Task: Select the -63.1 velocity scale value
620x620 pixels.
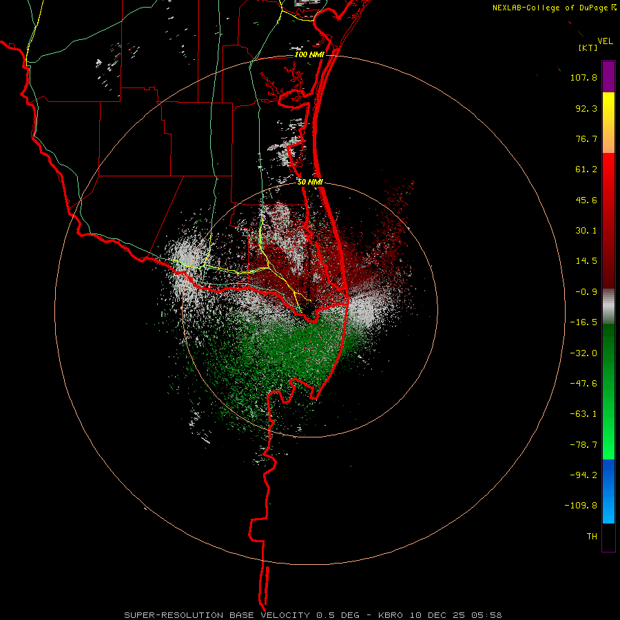Action: [583, 414]
